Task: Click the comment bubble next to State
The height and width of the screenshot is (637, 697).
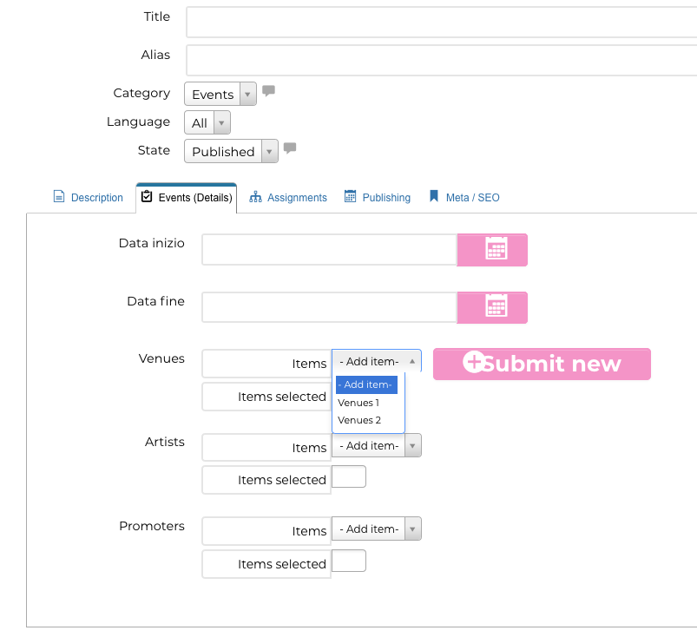Action: 290,148
